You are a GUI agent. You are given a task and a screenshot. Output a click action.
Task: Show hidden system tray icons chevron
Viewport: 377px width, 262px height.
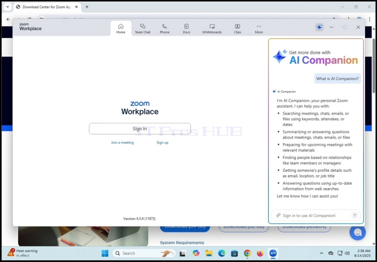click(321, 253)
